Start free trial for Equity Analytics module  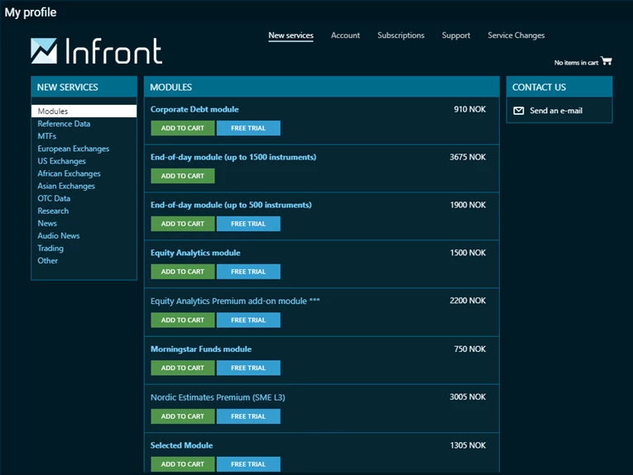click(248, 272)
